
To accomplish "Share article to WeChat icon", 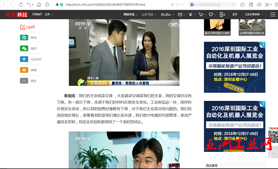I will tap(24, 48).
